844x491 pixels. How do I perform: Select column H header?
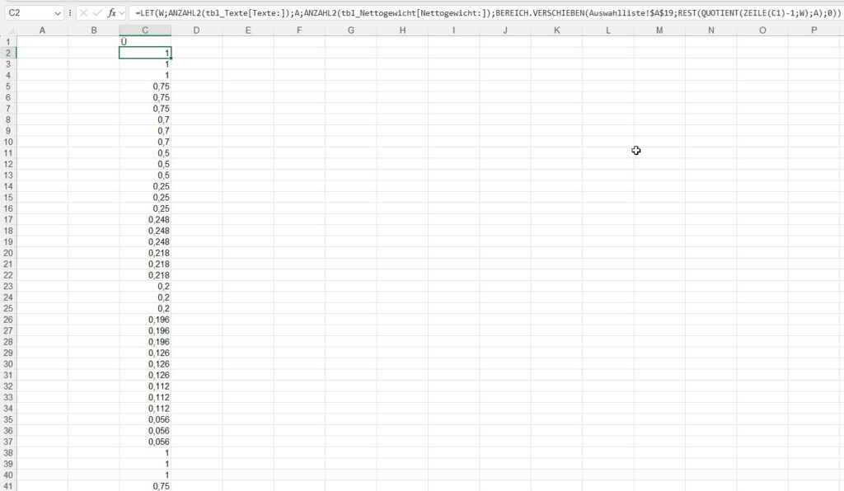tap(402, 30)
